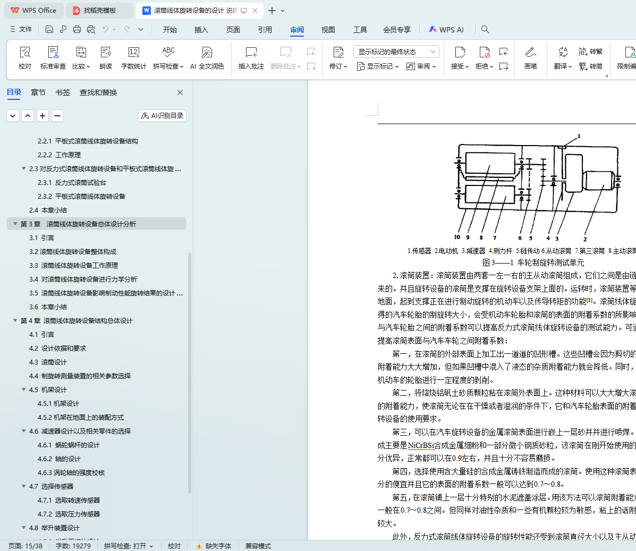
Task: Undo the last action
Action: pyautogui.click(x=105, y=29)
